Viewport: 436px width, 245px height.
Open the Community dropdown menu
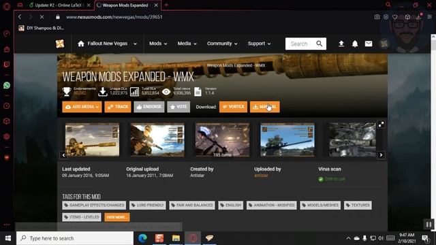point(222,44)
